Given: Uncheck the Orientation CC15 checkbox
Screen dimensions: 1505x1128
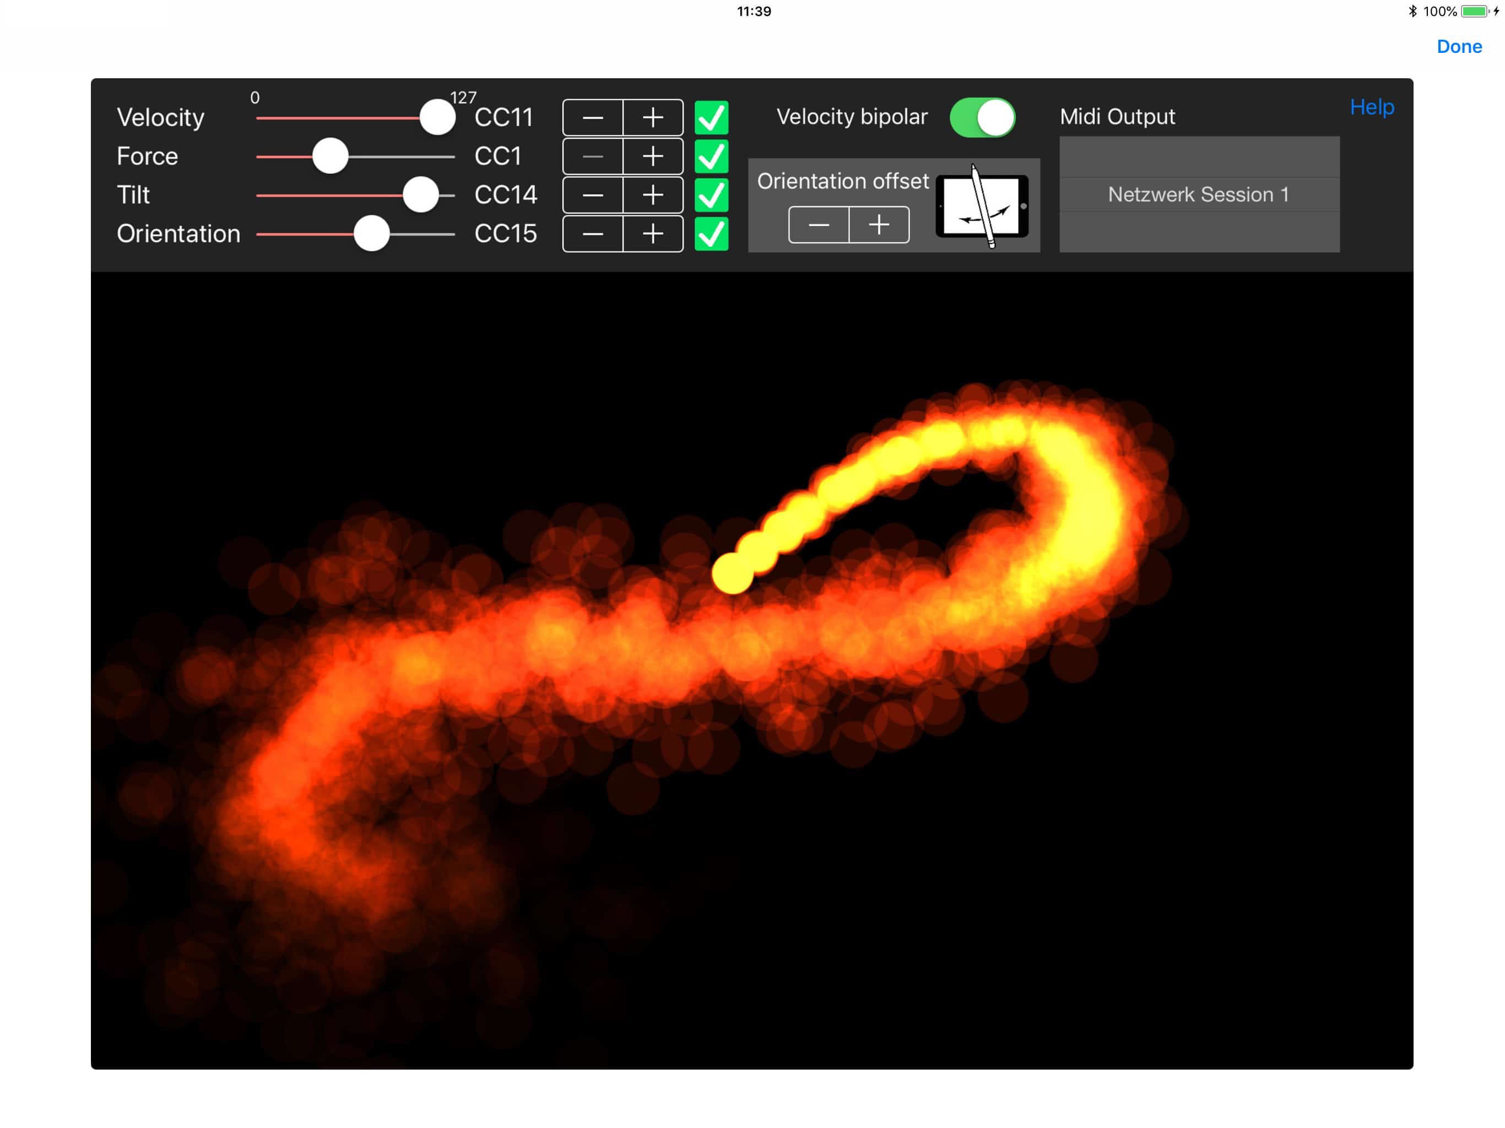Looking at the screenshot, I should (711, 234).
